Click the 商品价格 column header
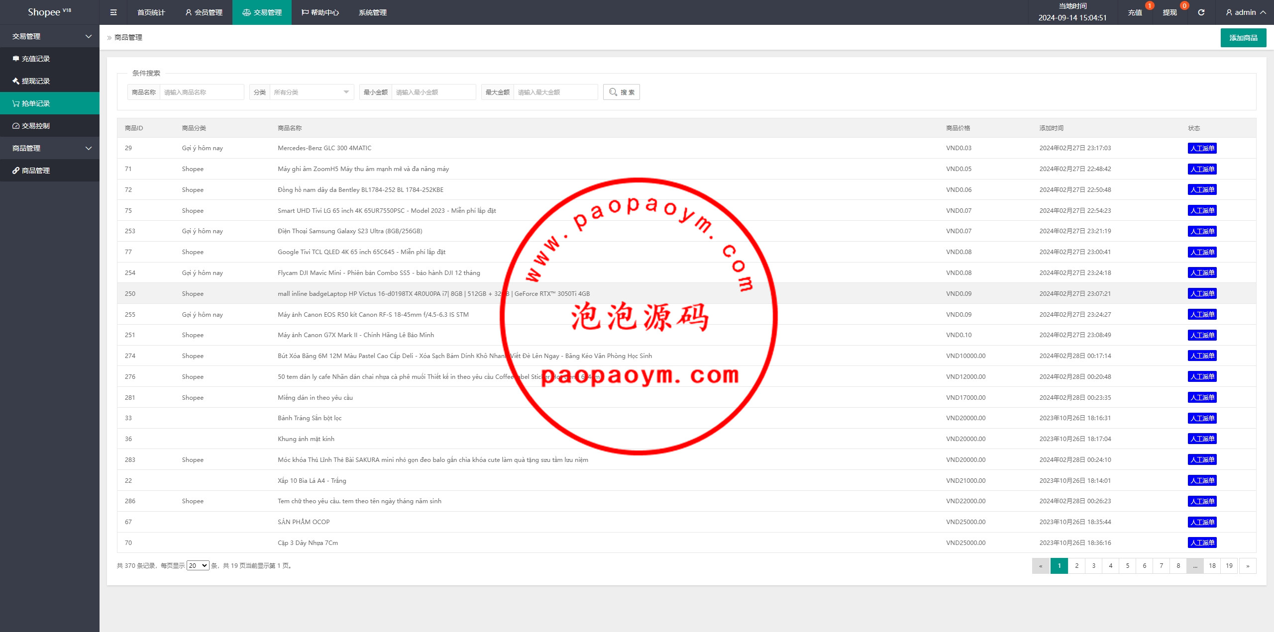This screenshot has width=1274, height=632. pos(958,128)
